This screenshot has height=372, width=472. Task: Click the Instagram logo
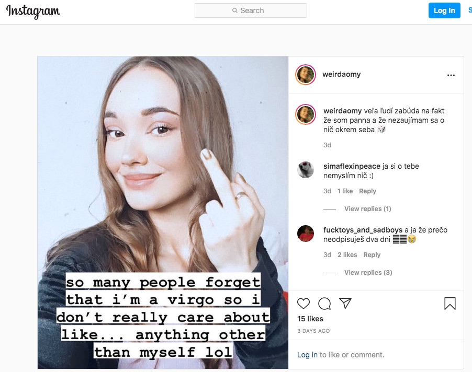[33, 11]
